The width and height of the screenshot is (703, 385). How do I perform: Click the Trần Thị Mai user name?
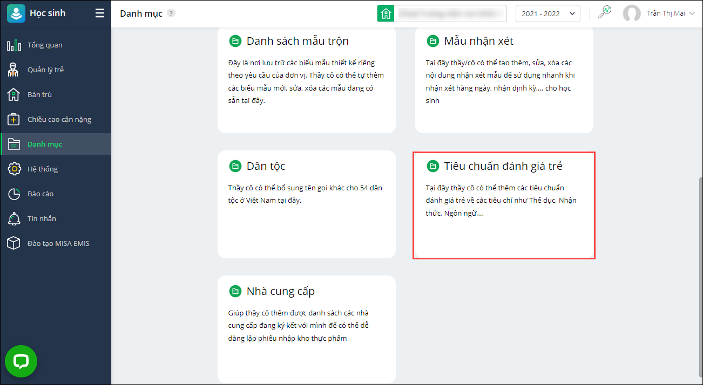click(x=665, y=13)
